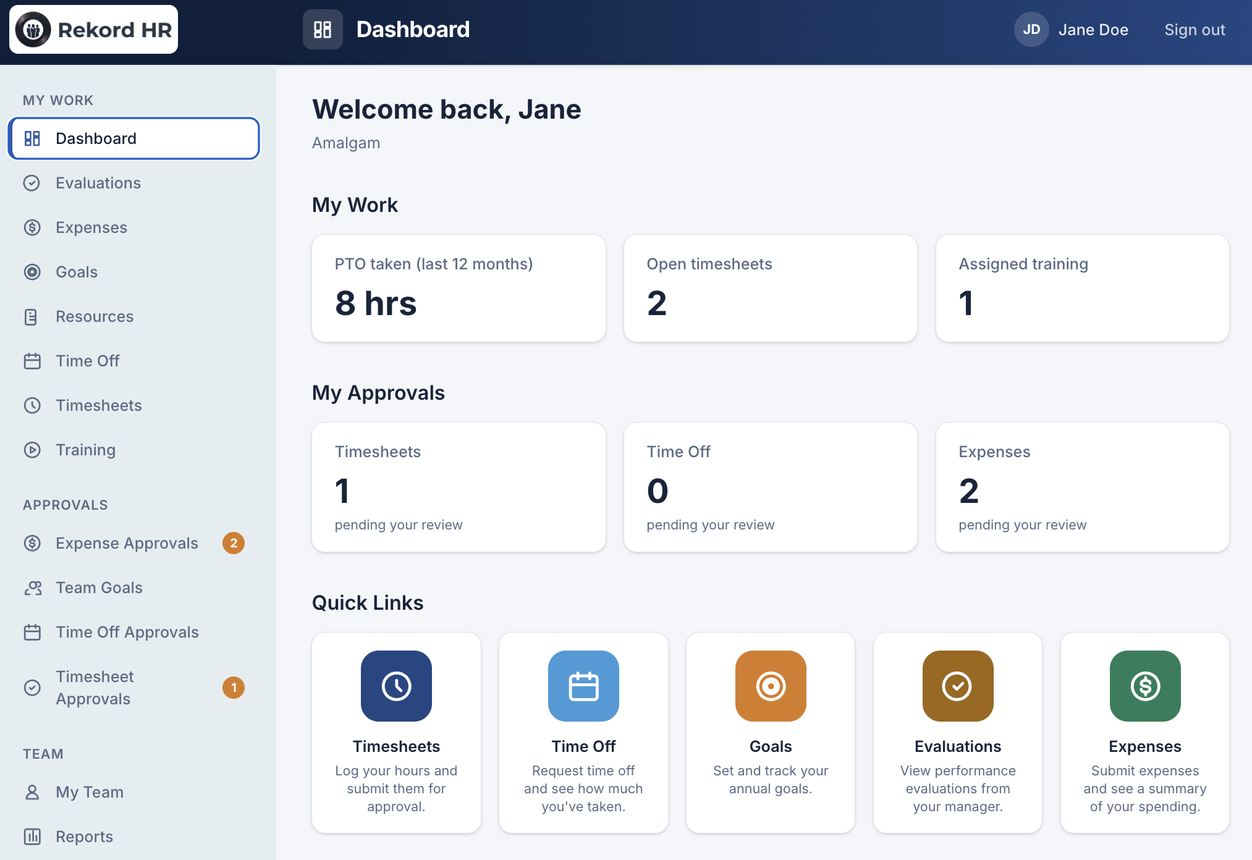Open Evaluations from the sidebar
This screenshot has height=860, width=1252.
click(x=134, y=183)
